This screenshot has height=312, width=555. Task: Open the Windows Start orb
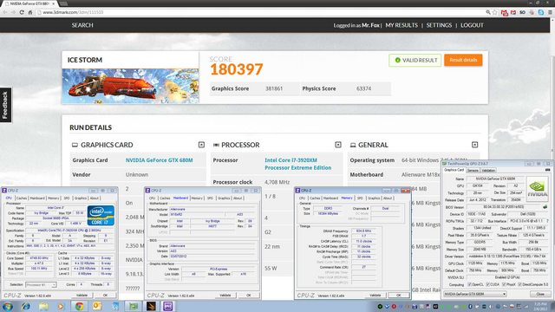point(8,306)
